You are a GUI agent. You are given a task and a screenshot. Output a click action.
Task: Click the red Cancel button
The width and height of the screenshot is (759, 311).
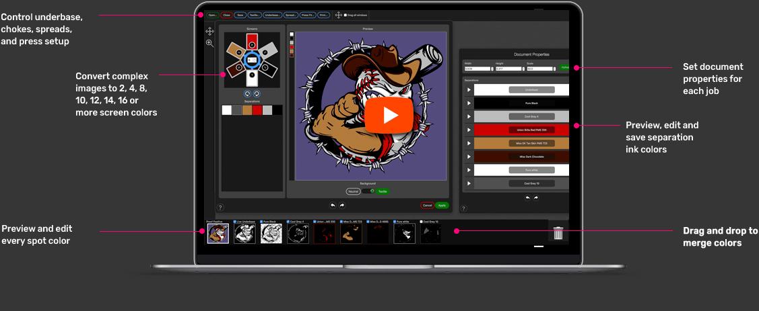point(427,205)
